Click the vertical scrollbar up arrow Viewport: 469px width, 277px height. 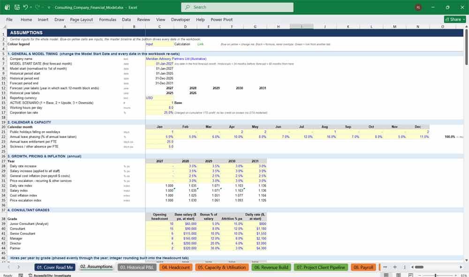click(x=466, y=27)
